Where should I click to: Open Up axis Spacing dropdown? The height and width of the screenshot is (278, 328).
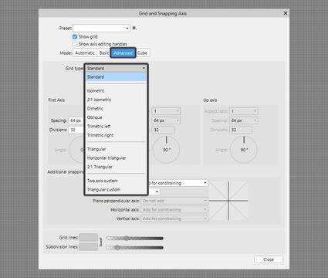click(244, 120)
